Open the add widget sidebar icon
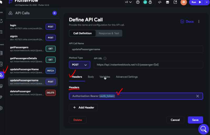Image resolution: width=210 pixels, height=135 pixels. coord(1,21)
